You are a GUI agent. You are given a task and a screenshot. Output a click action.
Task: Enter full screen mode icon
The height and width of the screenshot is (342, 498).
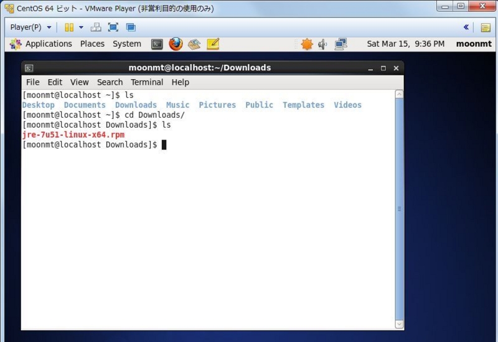click(113, 27)
